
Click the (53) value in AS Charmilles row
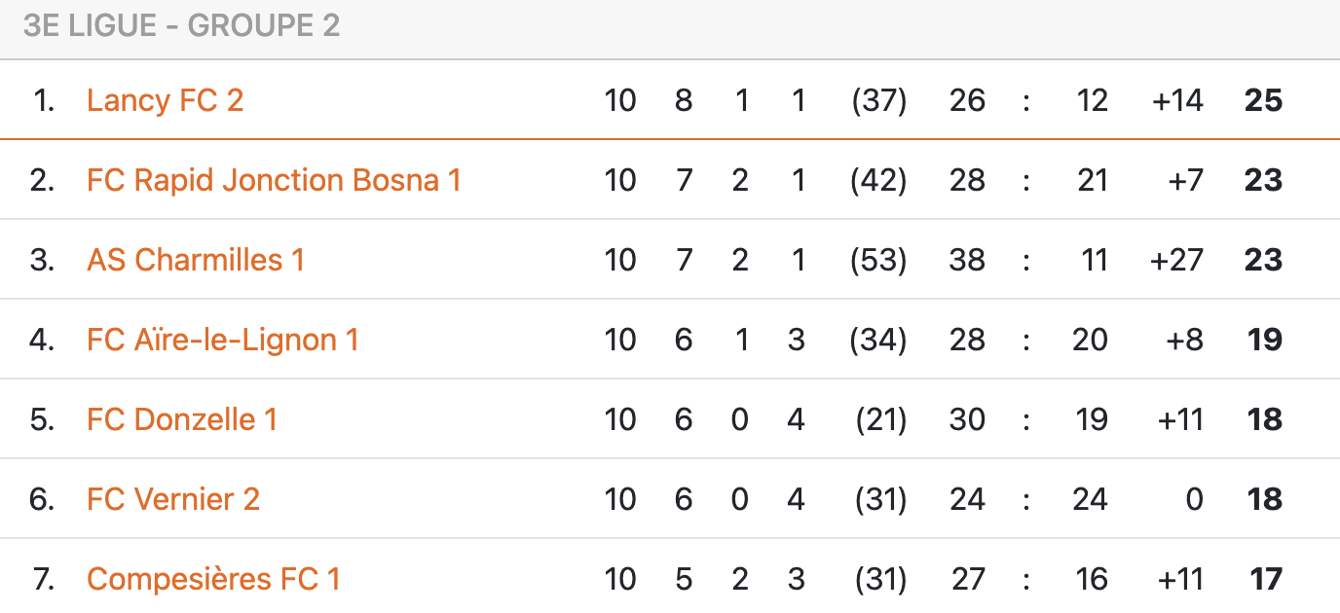point(878,260)
